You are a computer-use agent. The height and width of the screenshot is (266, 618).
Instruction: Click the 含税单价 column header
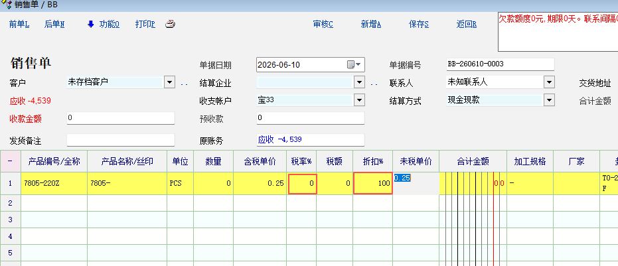(260, 161)
